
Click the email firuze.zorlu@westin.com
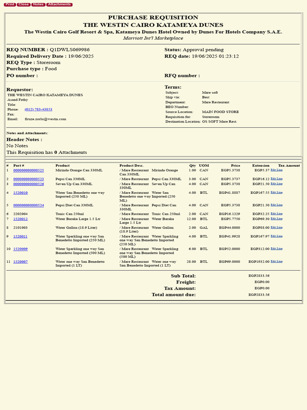[x=46, y=119]
